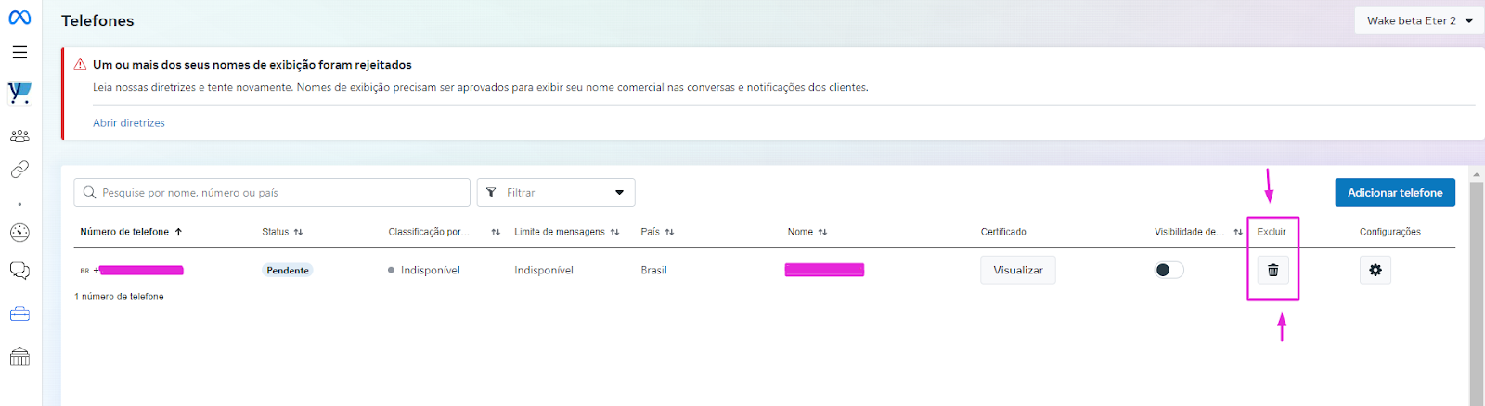Open the people group sidebar icon
Viewport: 1485px width, 406px height.
[19, 135]
